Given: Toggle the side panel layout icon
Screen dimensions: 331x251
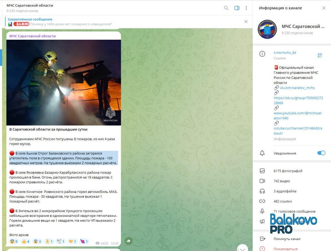Looking at the screenshot, I should click(237, 8).
